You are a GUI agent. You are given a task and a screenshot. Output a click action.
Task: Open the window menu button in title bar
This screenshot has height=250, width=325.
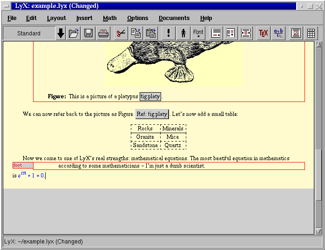(x=6, y=6)
